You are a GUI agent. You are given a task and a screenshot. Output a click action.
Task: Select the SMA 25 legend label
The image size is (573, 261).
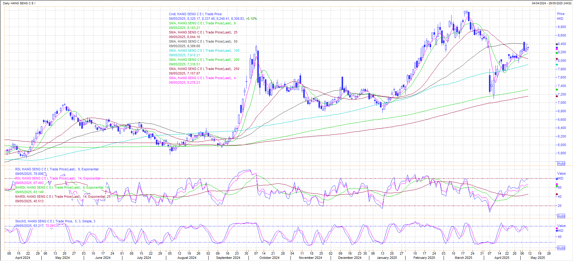point(203,32)
